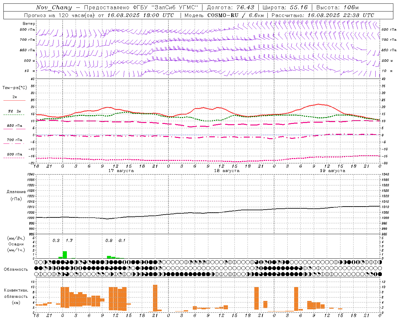
Task: Click the "19 августа" date label
Action: tap(332, 171)
